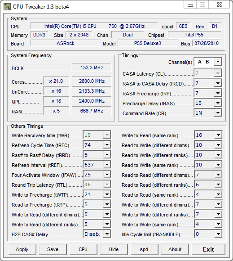Expand the RAS# to CAS# Delay (tRCD) dropdown
The height and width of the screenshot is (261, 233).
pyautogui.click(x=208, y=83)
